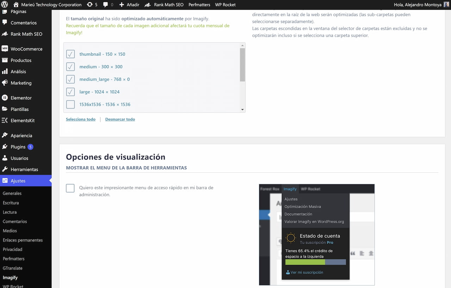Open the Añadir menu in admin bar
451x288 pixels.
129,5
